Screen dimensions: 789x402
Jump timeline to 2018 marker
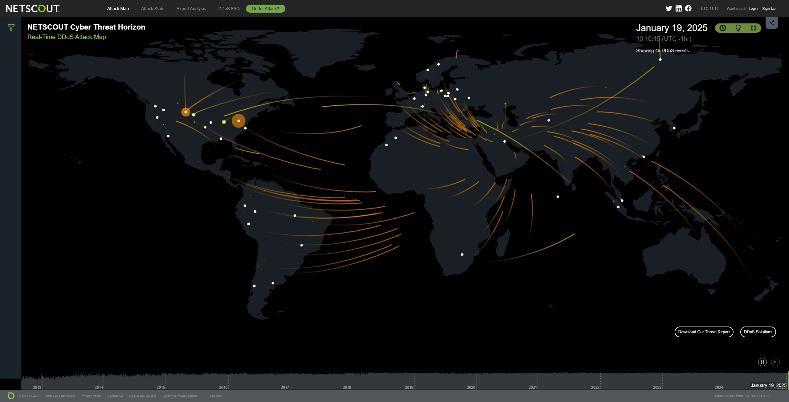coord(347,387)
